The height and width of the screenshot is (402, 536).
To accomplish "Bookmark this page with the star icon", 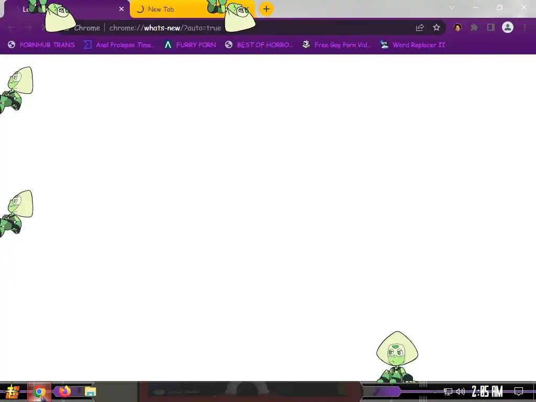I will click(437, 28).
